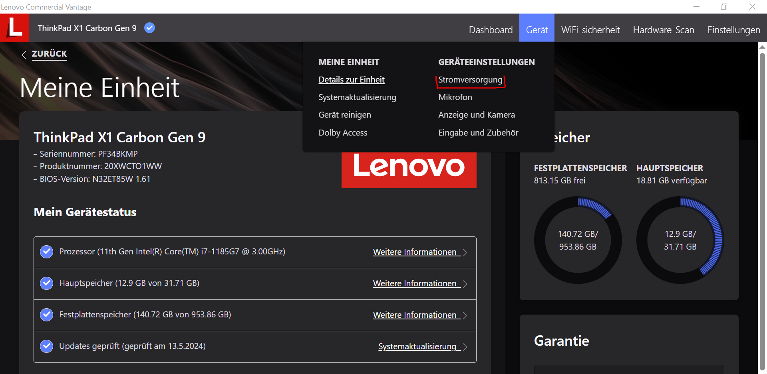Open Systemaktualisierung via its arrow chevron
This screenshot has width=767, height=374.
click(465, 347)
